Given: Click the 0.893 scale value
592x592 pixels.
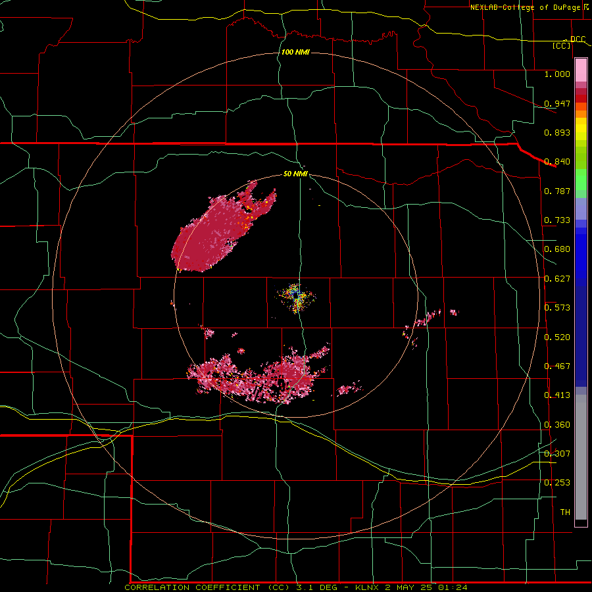Looking at the screenshot, I should pos(557,132).
